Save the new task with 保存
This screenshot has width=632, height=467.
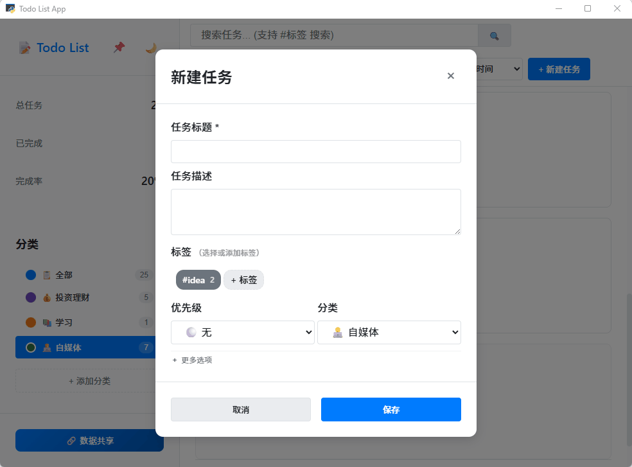[391, 409]
